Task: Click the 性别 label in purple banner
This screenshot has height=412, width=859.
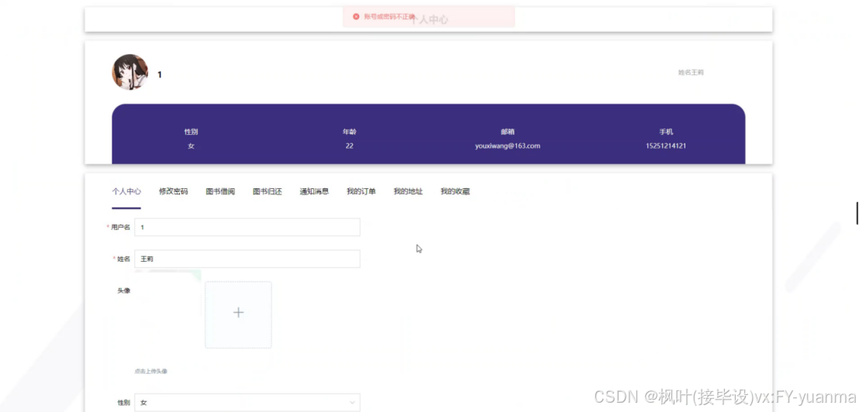Action: click(x=191, y=132)
